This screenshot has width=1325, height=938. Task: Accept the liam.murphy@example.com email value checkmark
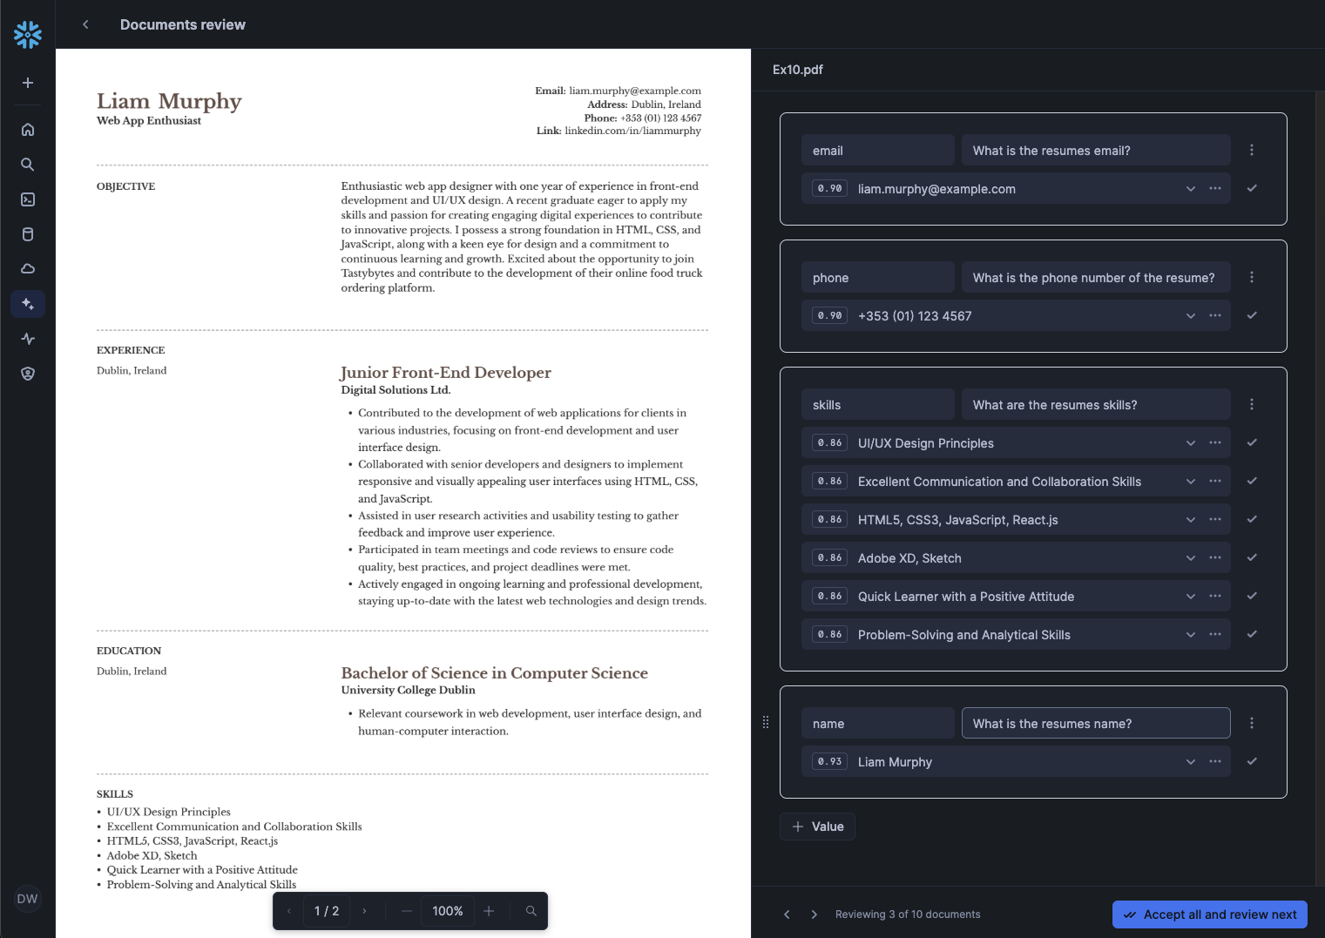tap(1252, 188)
